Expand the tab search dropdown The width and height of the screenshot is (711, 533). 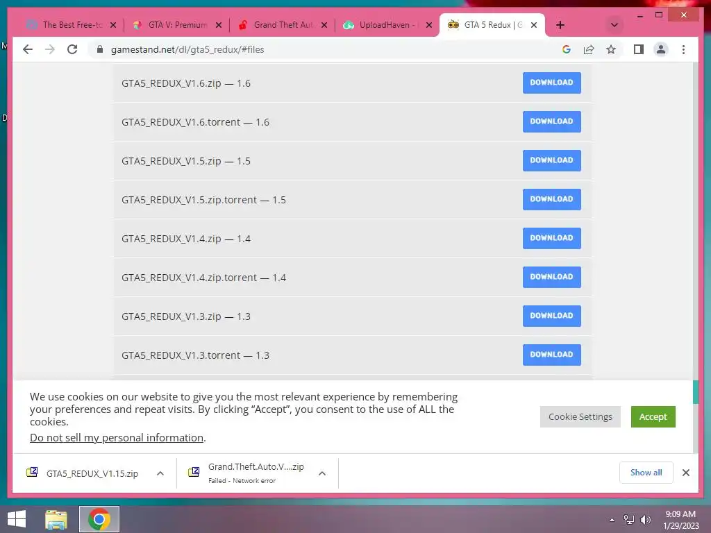(614, 25)
